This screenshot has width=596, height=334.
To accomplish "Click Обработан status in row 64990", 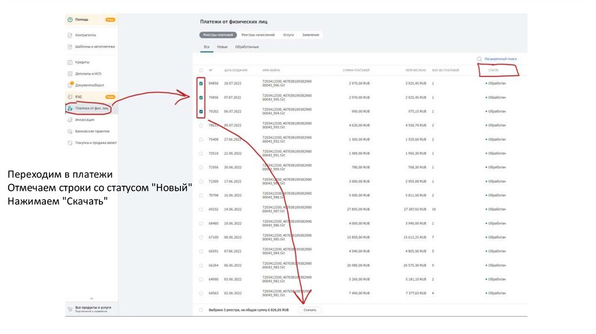I will 496,279.
